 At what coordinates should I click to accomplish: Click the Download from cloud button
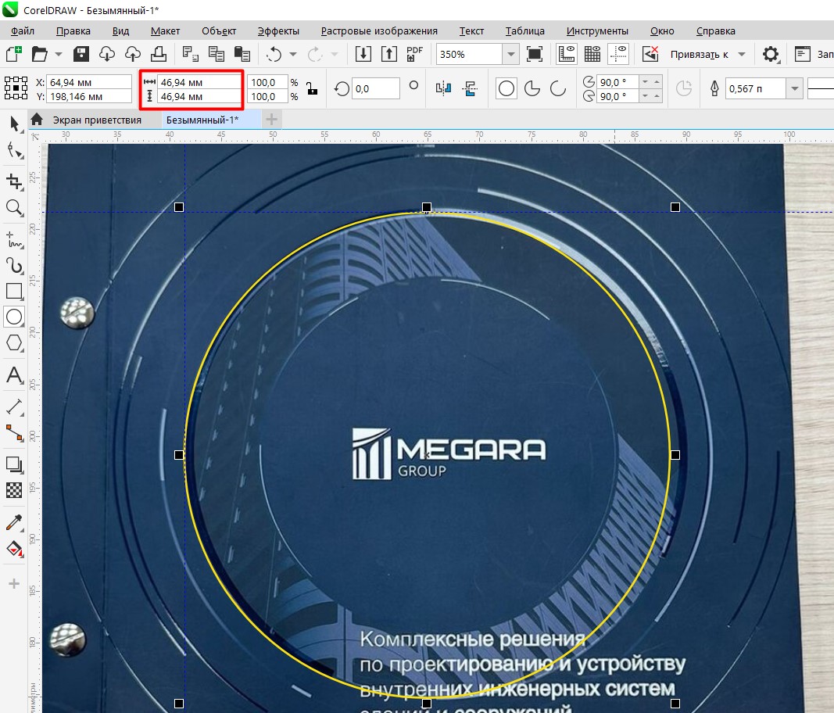pos(107,54)
